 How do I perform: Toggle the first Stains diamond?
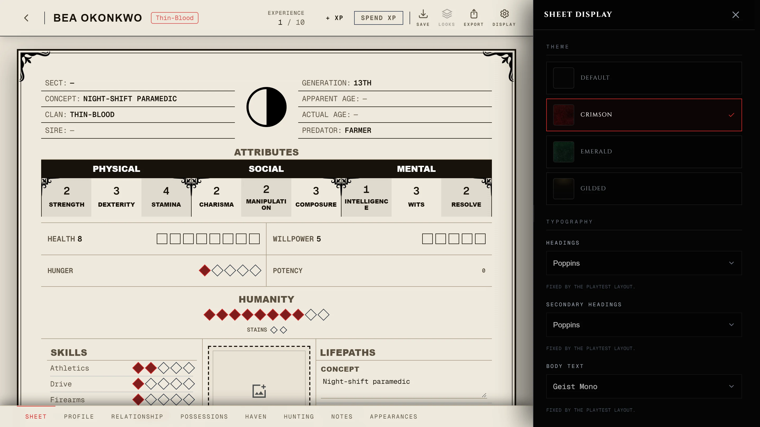click(274, 330)
